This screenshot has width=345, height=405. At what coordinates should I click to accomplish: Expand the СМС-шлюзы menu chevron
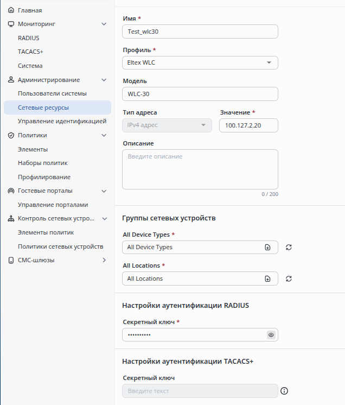pos(104,260)
